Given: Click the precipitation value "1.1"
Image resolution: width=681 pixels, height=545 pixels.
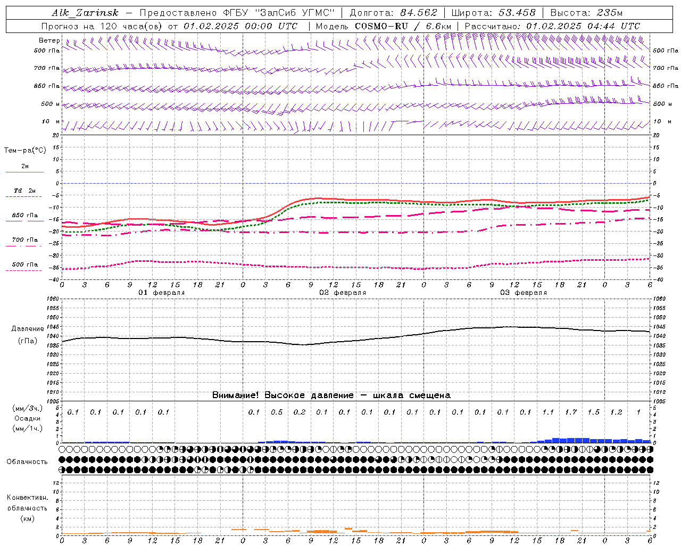Looking at the screenshot, I should (548, 412).
